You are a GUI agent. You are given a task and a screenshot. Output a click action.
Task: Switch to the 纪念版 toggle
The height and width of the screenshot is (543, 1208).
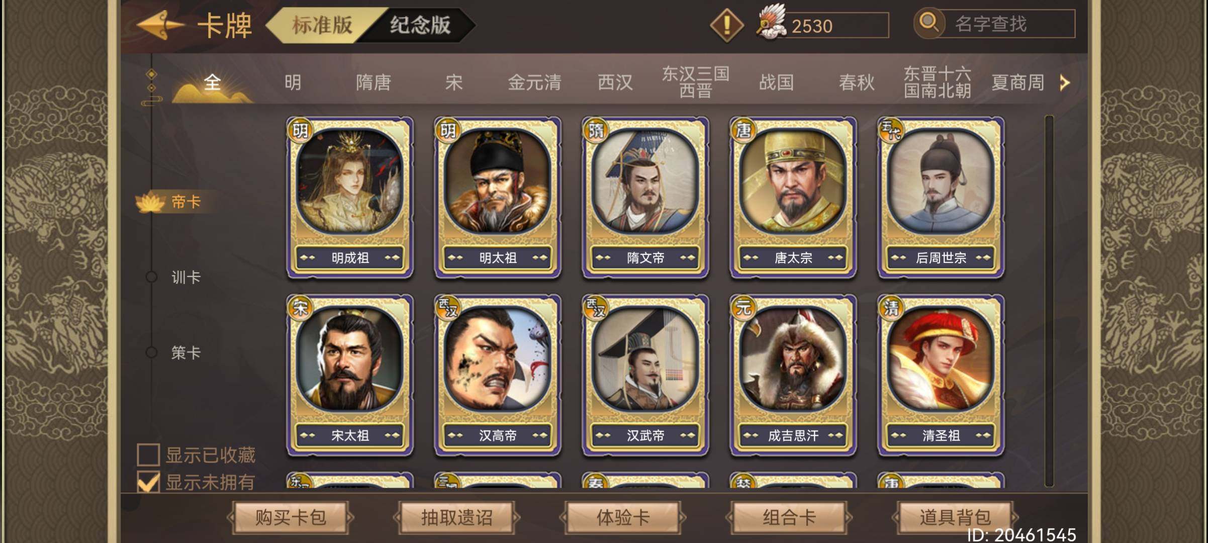[x=420, y=25]
